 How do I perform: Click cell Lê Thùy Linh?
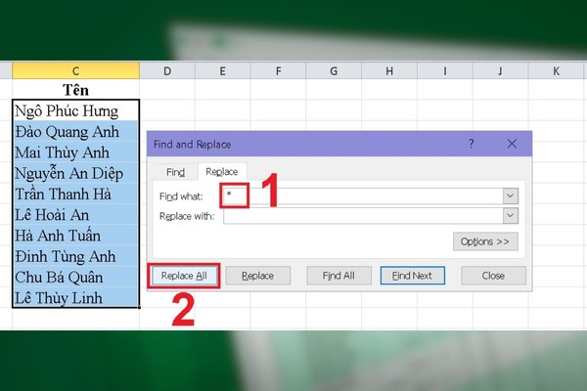pos(75,297)
